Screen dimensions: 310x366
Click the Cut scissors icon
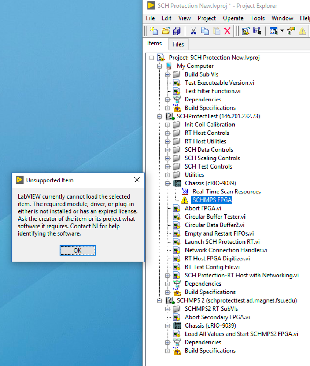point(193,31)
